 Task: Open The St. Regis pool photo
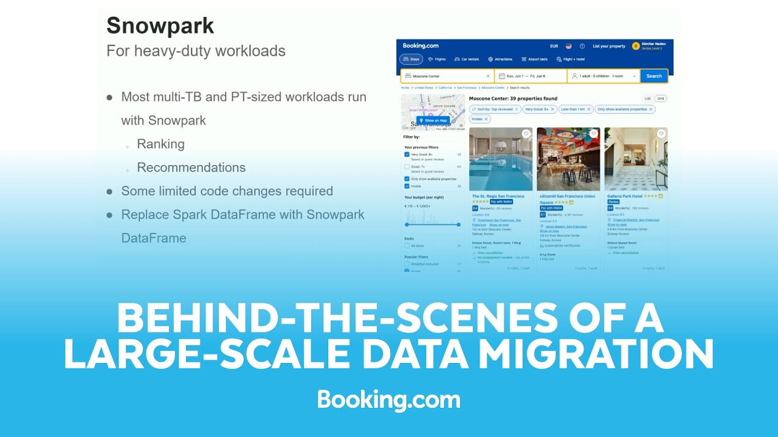501,159
